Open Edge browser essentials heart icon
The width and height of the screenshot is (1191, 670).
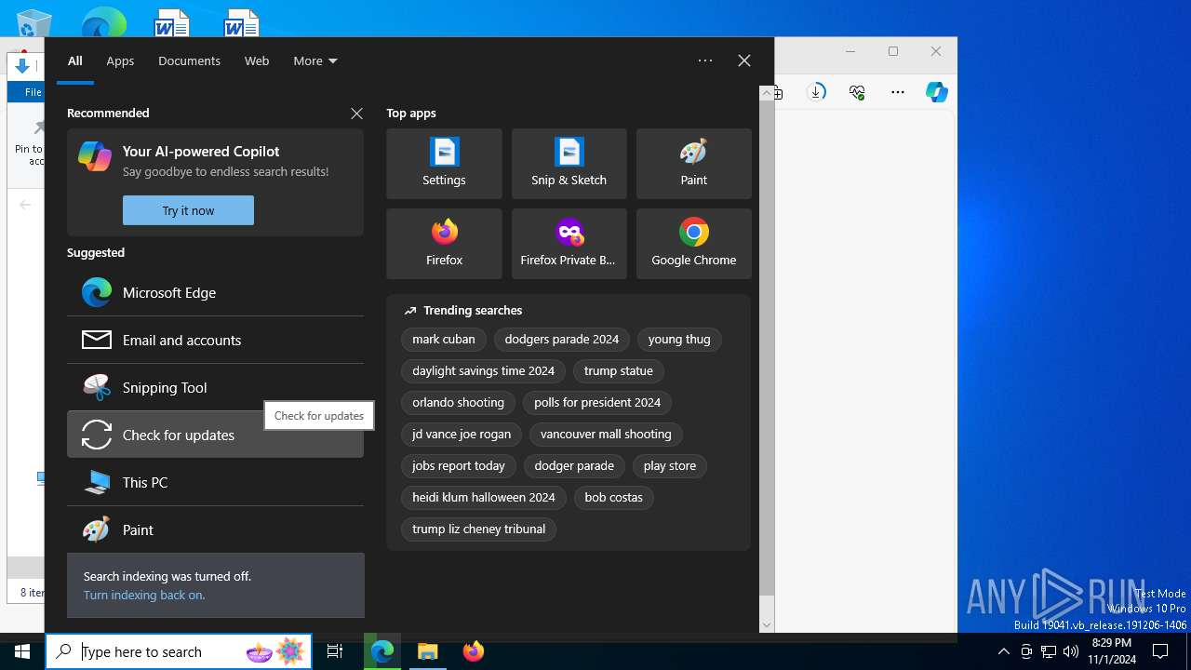pyautogui.click(x=857, y=92)
